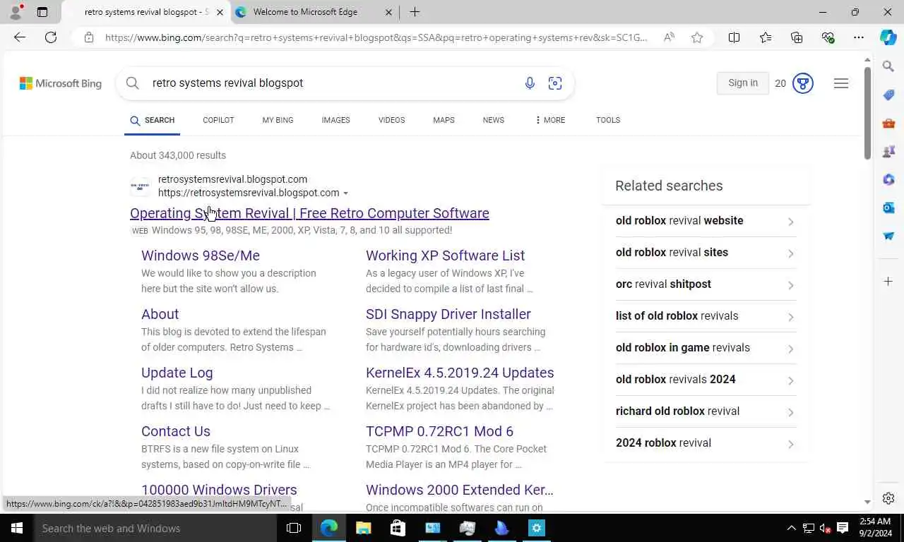Open related search old roblox revivals 2024
The image size is (904, 542).
[706, 380]
